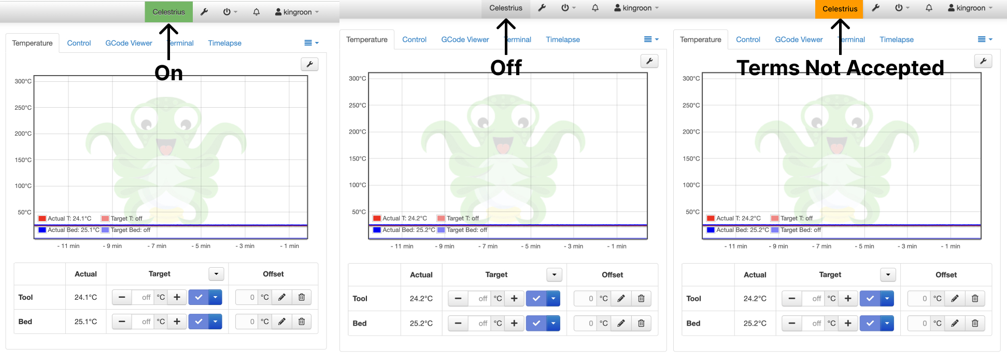Click the orange Celestrius terms button
This screenshot has width=1007, height=364.
coord(840,9)
